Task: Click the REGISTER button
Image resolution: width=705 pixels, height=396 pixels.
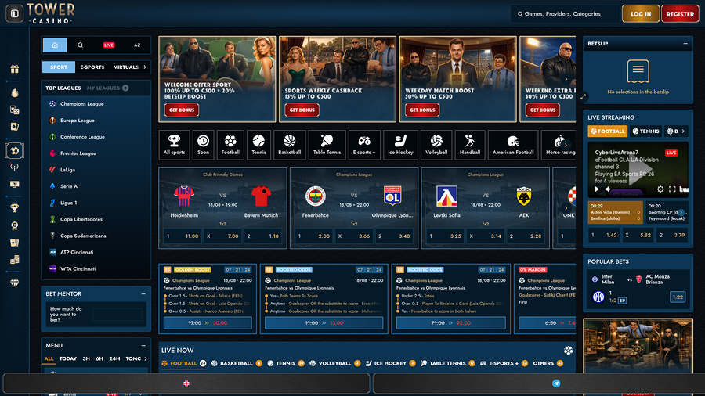Action: tap(680, 14)
